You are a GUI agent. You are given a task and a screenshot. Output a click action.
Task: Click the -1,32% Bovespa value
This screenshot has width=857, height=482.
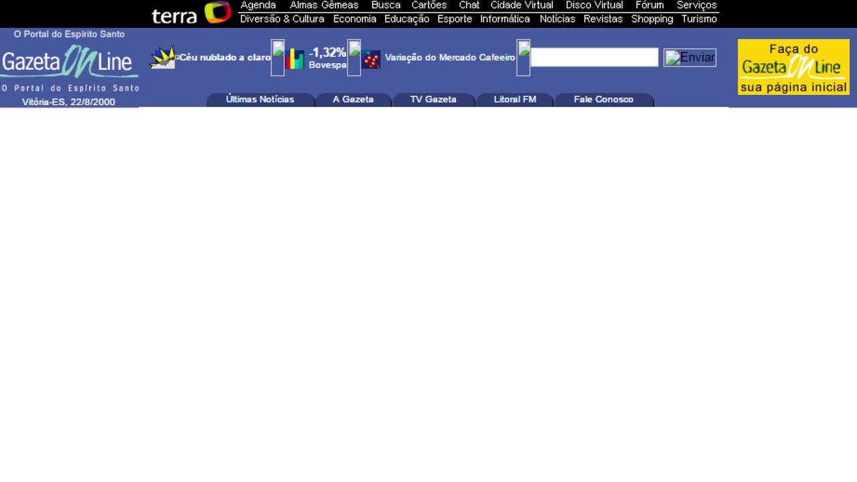click(327, 52)
